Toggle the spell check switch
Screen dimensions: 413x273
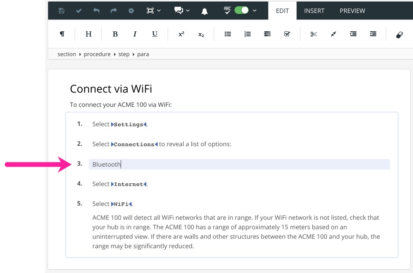click(241, 10)
